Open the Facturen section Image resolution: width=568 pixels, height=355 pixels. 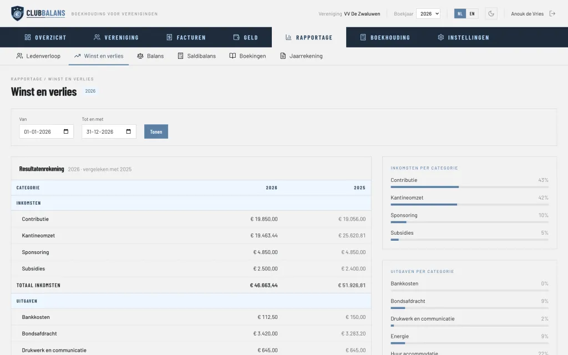[186, 37]
